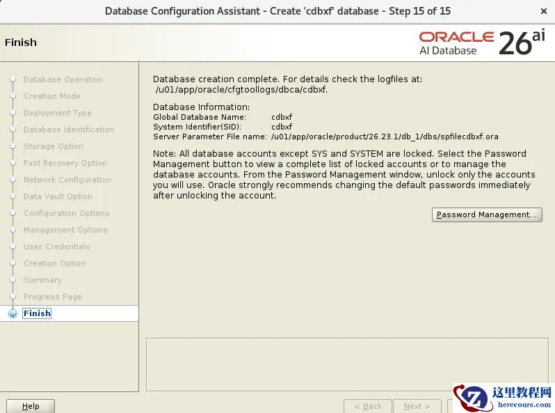Click the Oracle AI Database 26ai logo
555x413 pixels.
pos(482,43)
